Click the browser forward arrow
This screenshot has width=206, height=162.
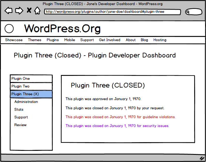19,11
